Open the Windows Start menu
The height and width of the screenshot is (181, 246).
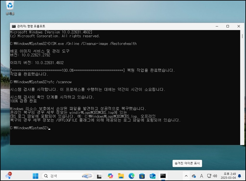pyautogui.click(x=35, y=176)
